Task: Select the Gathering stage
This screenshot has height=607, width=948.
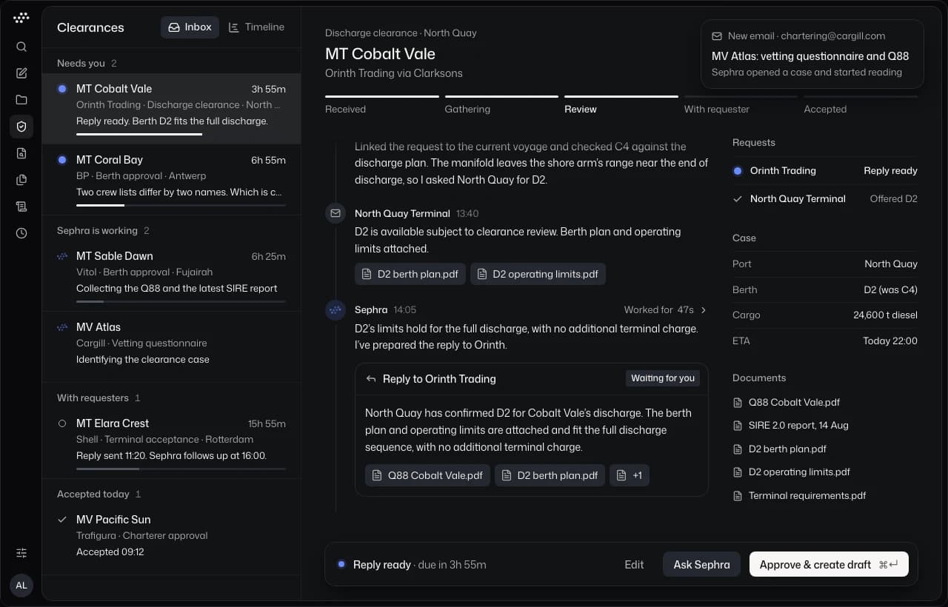Action: 501,104
